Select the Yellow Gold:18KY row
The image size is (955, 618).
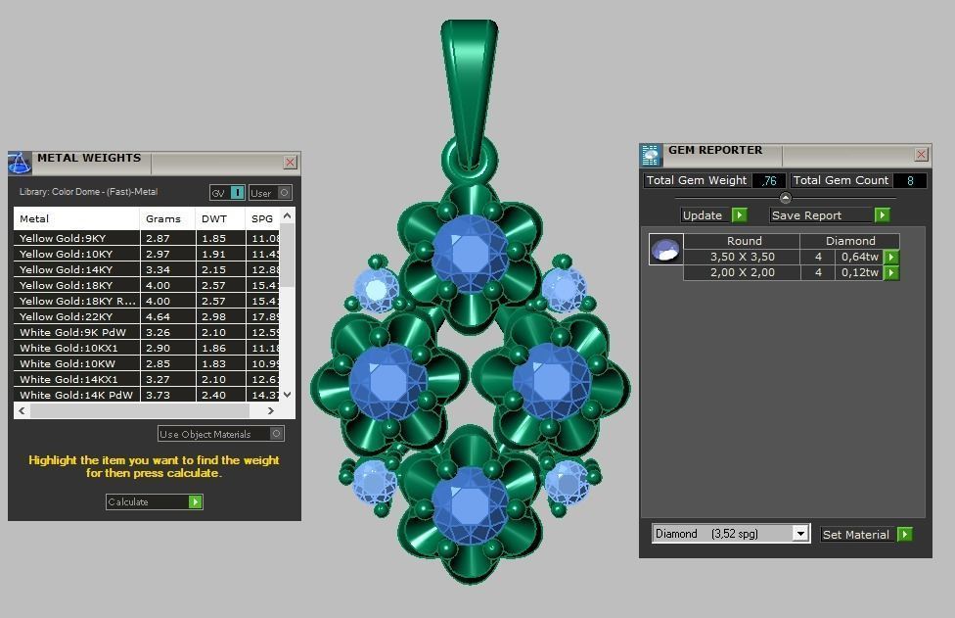point(146,285)
